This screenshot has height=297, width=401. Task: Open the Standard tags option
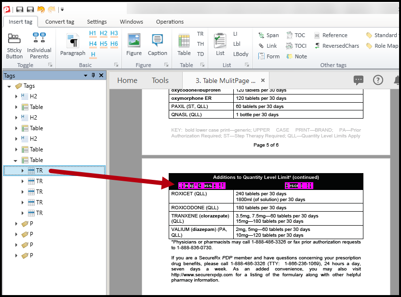pos(382,35)
